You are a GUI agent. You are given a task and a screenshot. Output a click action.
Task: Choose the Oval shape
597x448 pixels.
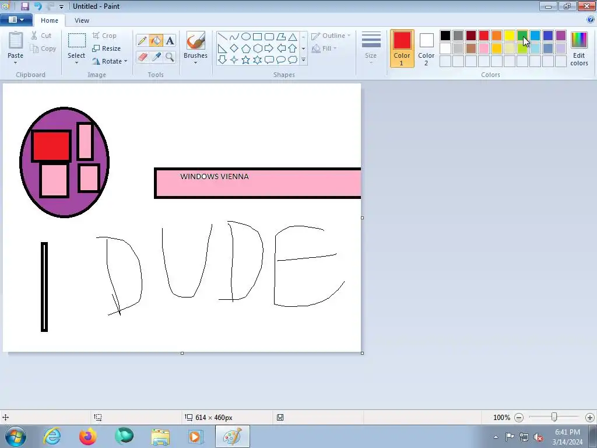coord(246,37)
